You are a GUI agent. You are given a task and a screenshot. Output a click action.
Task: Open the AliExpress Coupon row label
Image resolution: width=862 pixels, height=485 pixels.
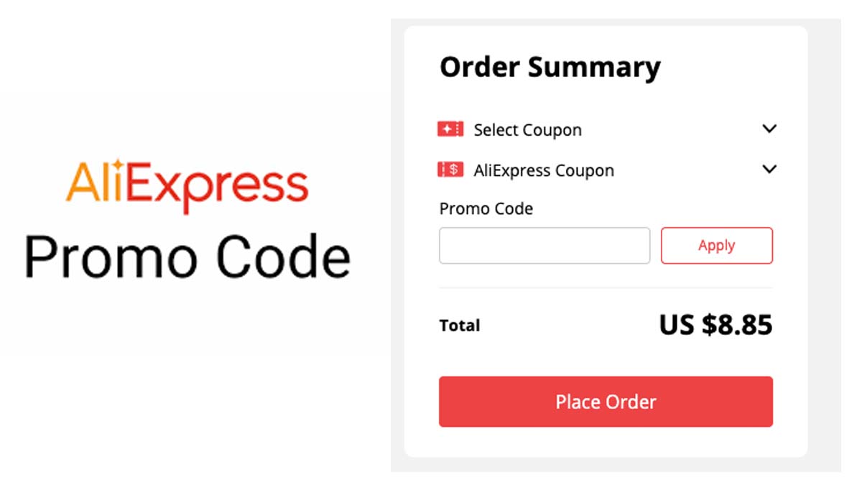click(544, 170)
